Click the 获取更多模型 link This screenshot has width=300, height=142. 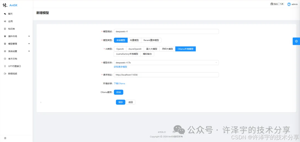(x=121, y=67)
